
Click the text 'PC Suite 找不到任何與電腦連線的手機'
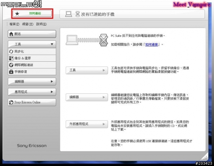138,36
